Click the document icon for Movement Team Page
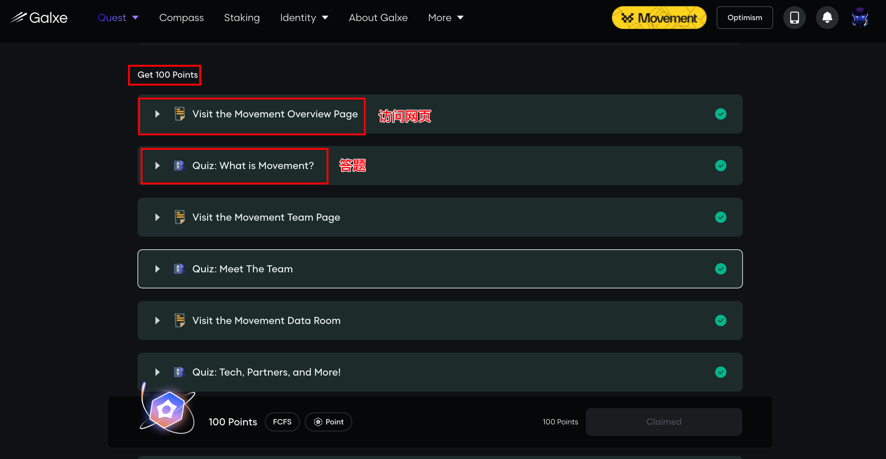 coord(179,217)
